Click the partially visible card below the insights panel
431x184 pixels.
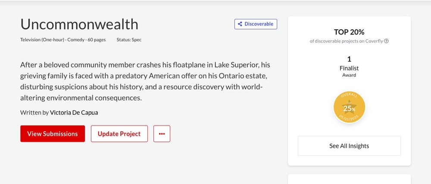coord(349,179)
